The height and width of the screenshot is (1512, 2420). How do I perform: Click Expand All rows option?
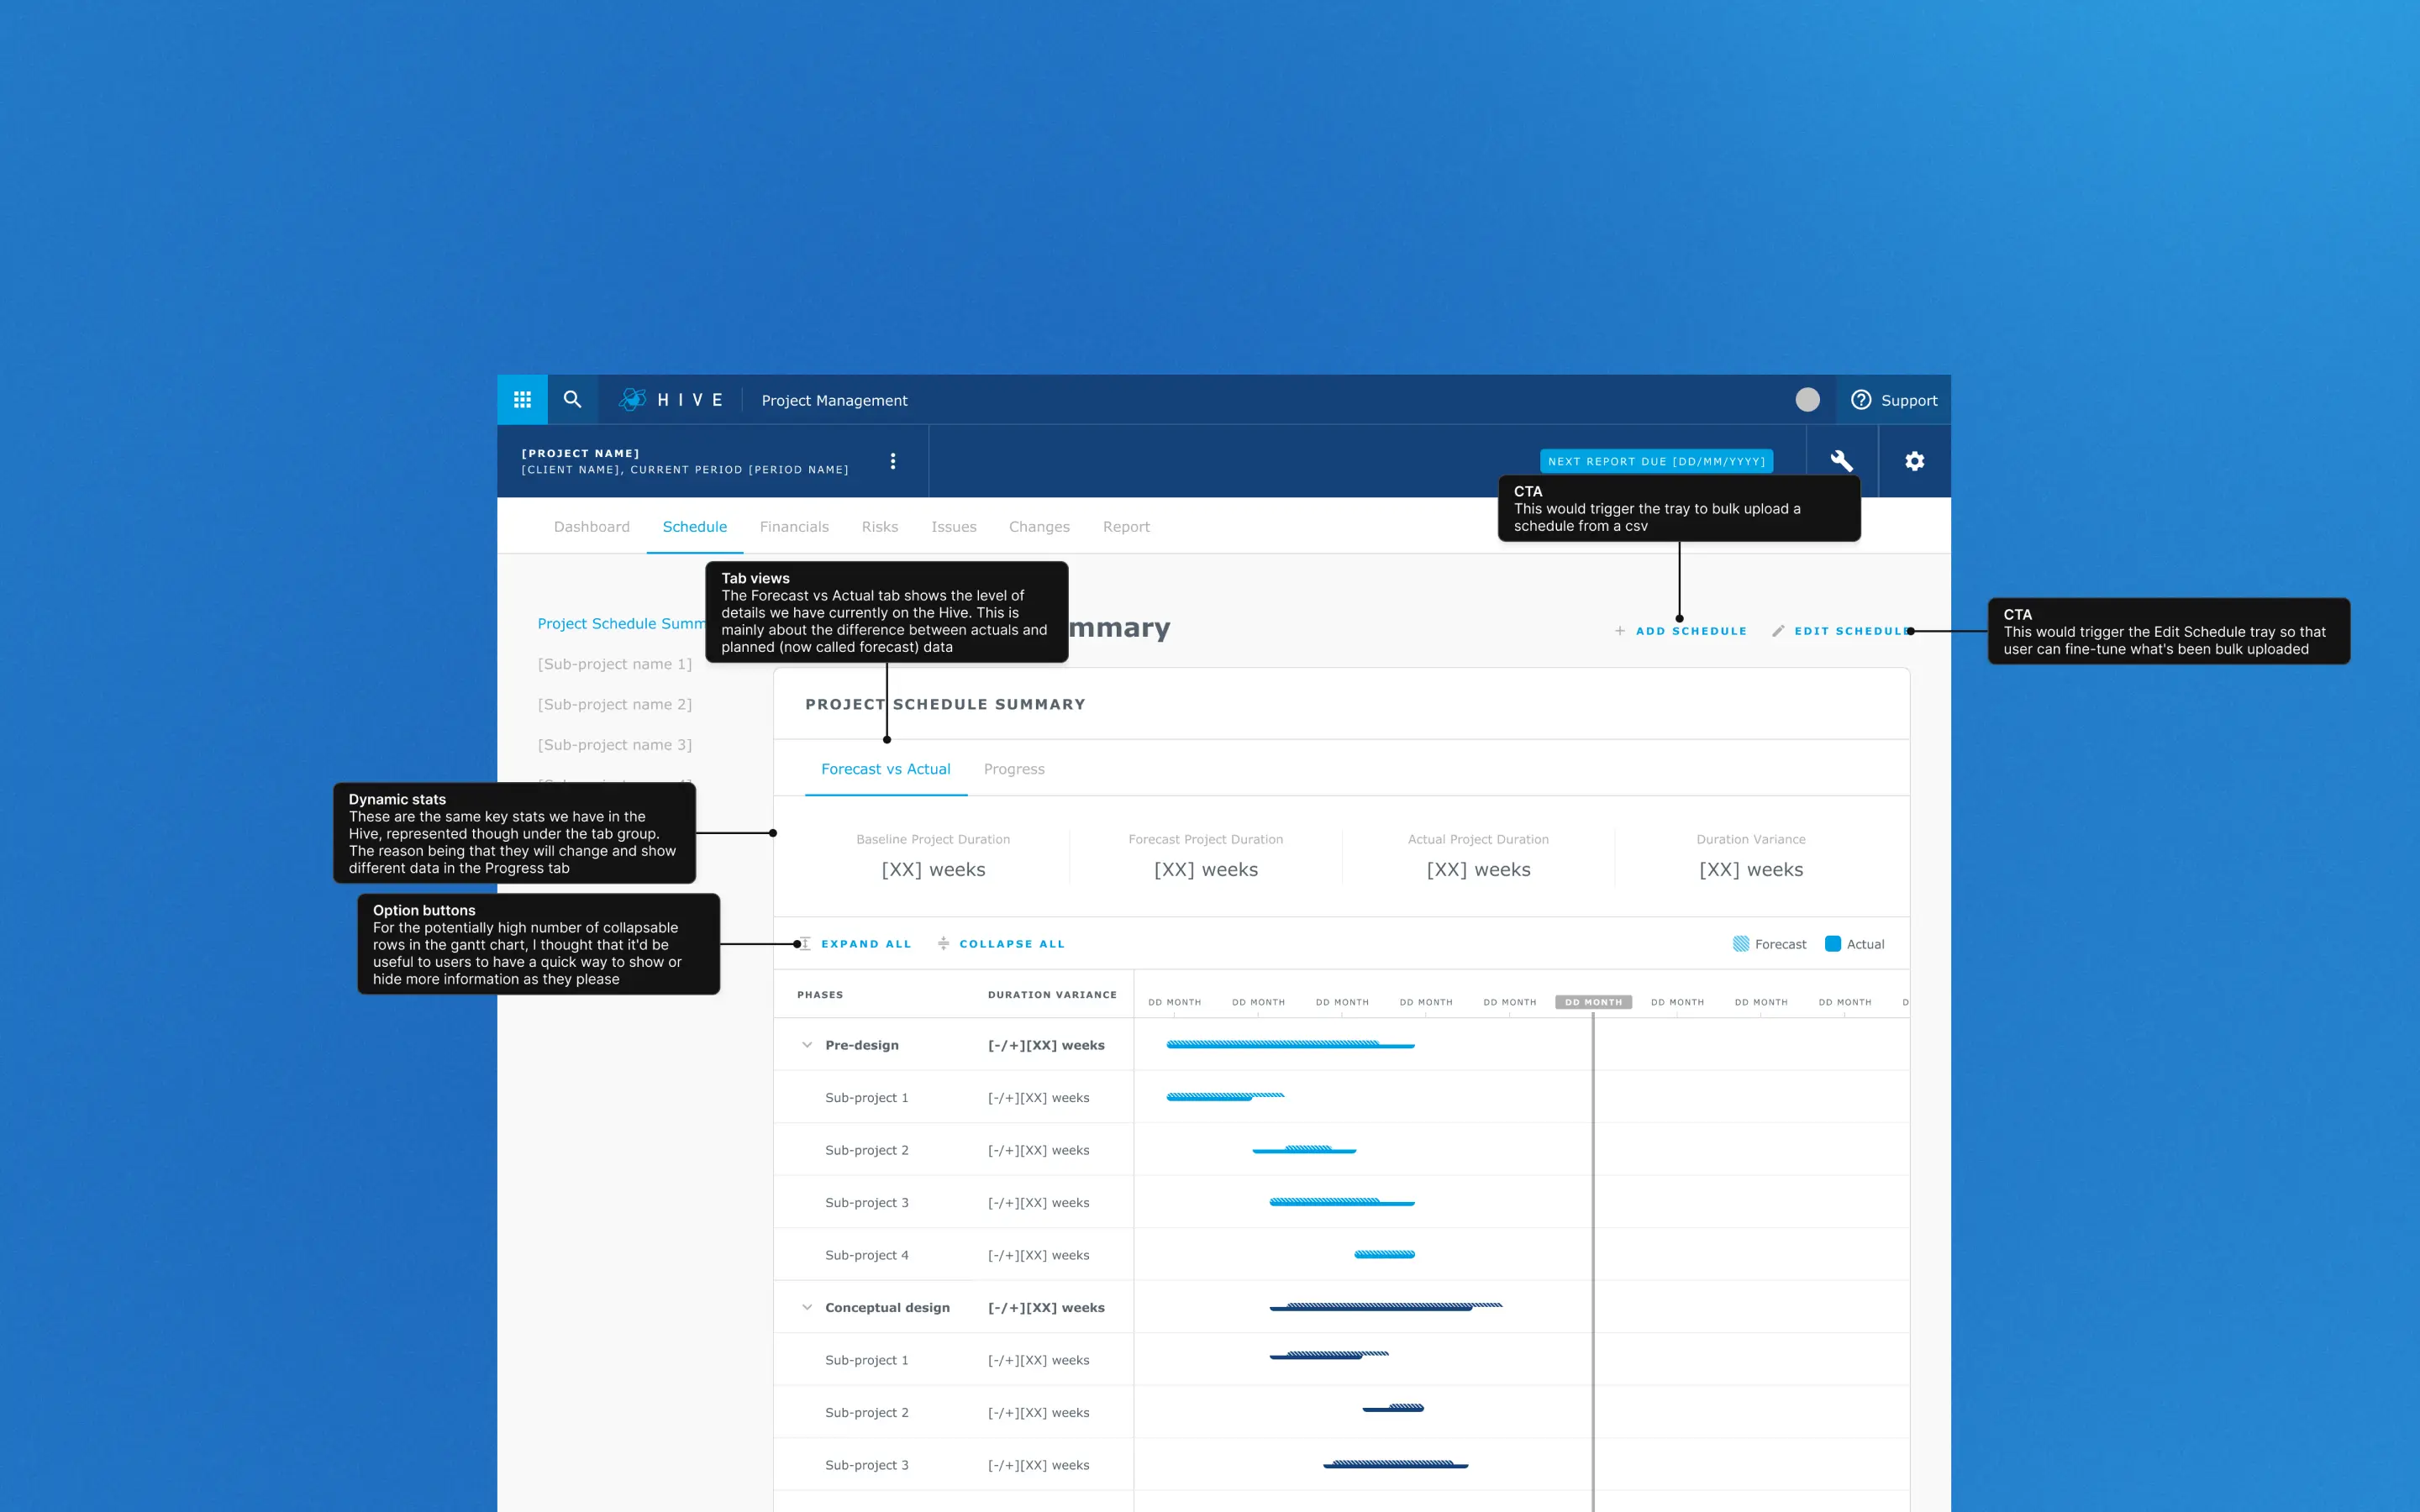click(865, 944)
